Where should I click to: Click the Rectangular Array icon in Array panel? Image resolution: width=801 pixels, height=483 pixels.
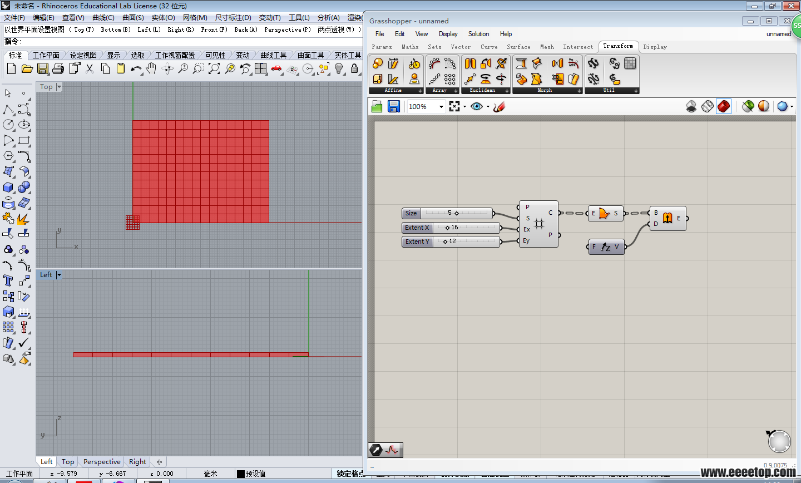coord(450,79)
